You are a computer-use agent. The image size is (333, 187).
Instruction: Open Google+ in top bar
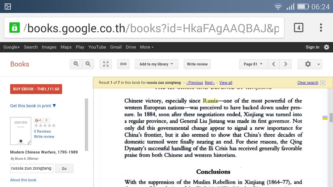(x=11, y=47)
